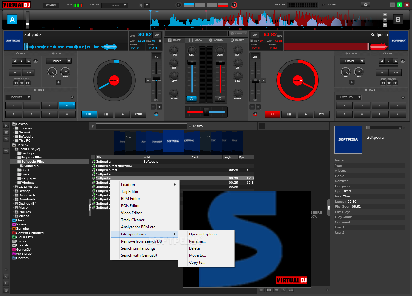Toggle left deck SYNC button
This screenshot has height=296, width=412.
[x=138, y=114]
